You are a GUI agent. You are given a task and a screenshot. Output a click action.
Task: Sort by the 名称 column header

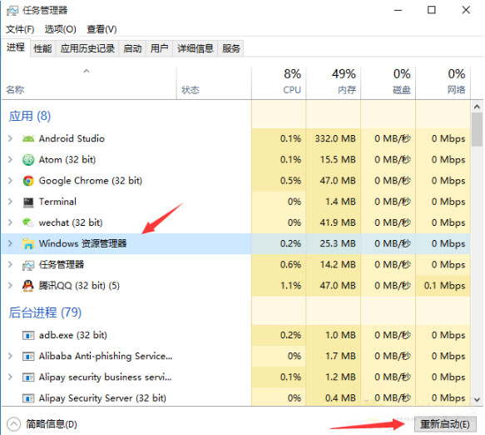89,83
